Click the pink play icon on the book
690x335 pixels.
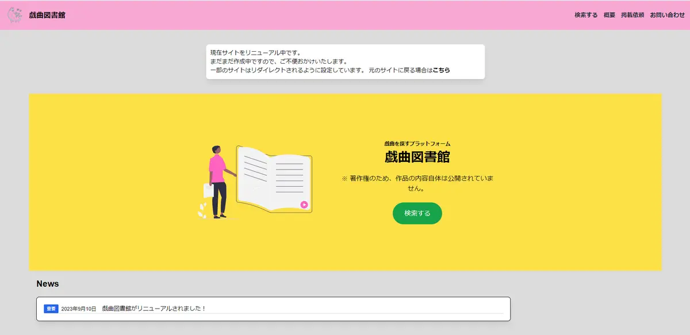coord(304,205)
